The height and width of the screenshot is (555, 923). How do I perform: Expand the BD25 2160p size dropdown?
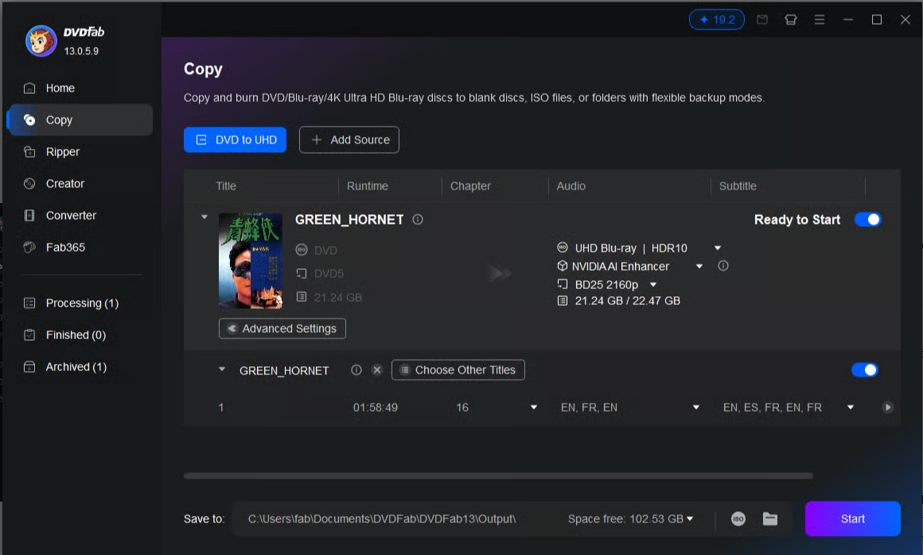pos(653,285)
